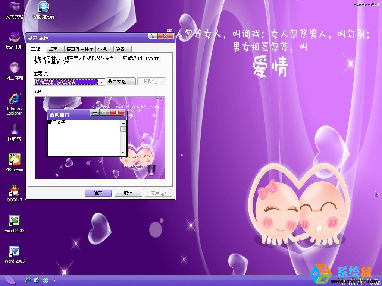Confirm with the 确定 button
Viewport: 382px width, 286px height.
[98, 193]
